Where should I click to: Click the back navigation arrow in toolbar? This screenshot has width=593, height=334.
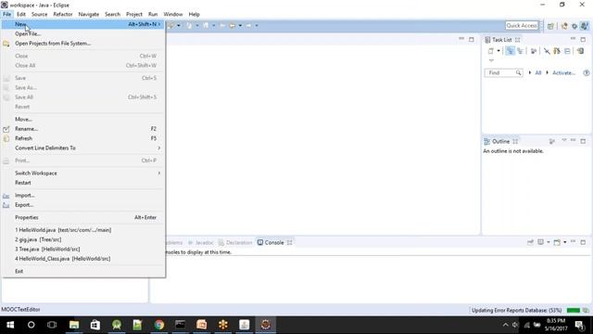tap(233, 26)
